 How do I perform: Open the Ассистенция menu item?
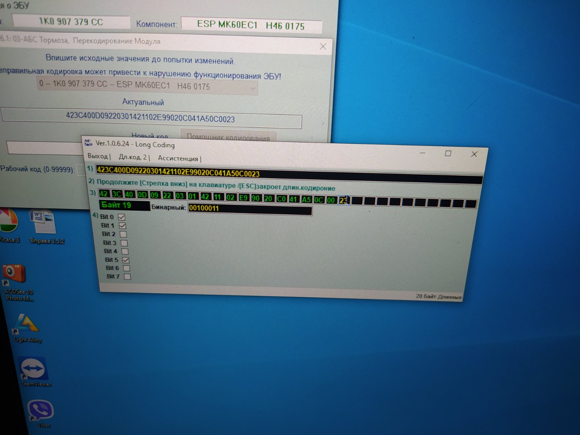coord(178,158)
